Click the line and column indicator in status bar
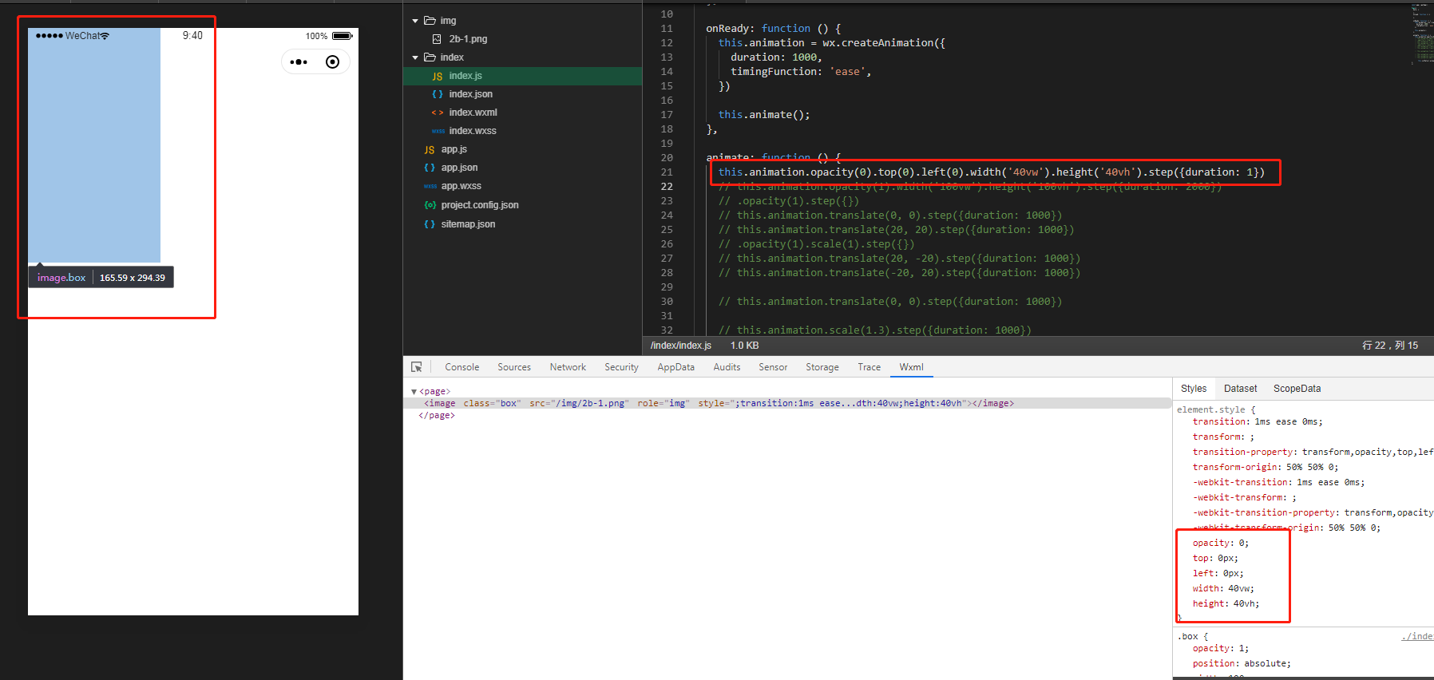 click(1390, 346)
